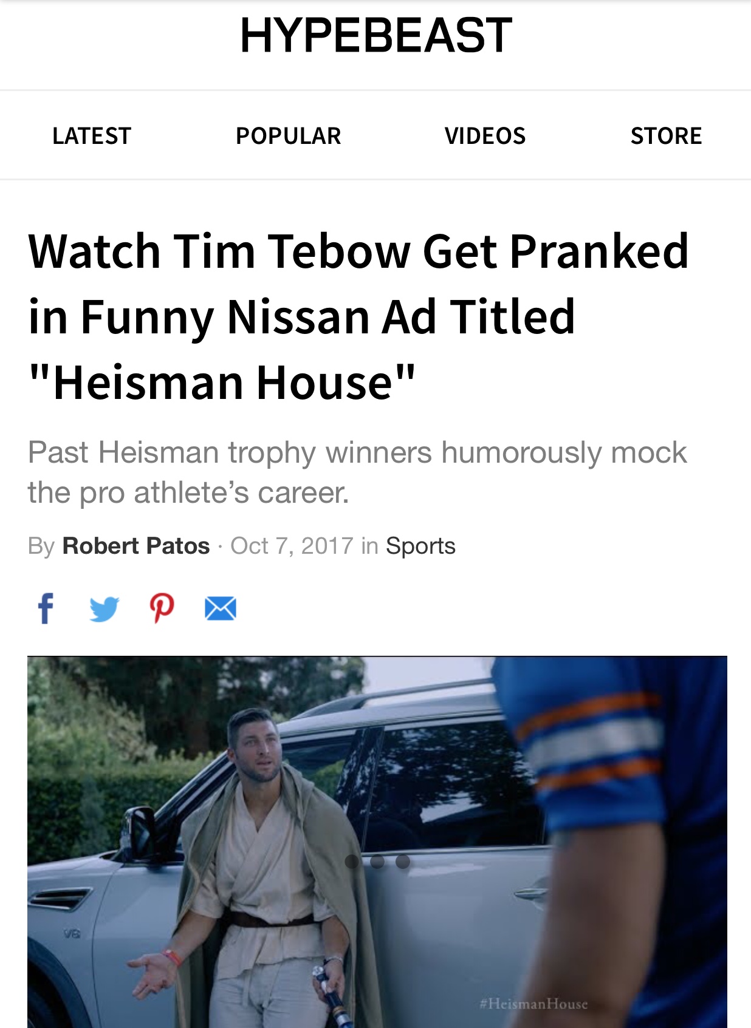Click the "By" byline label

point(41,546)
